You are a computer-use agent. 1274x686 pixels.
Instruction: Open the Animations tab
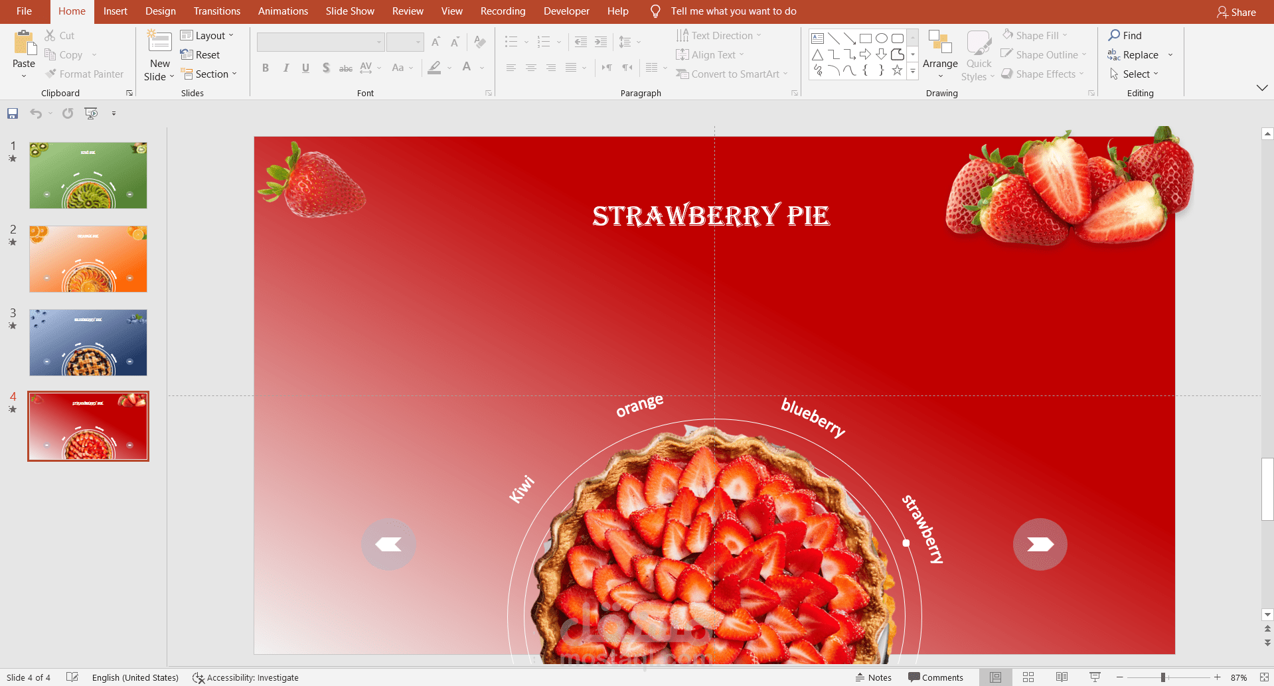point(283,11)
